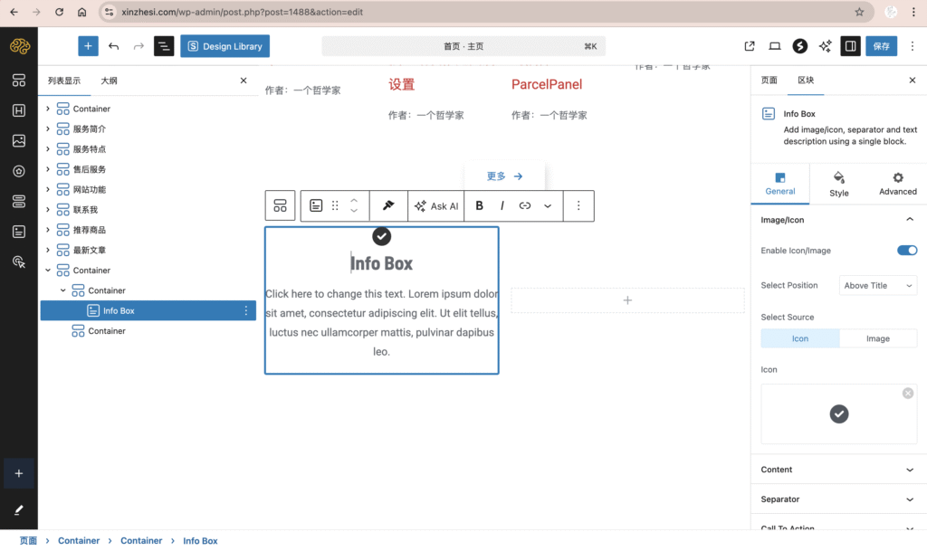The height and width of the screenshot is (551, 927).
Task: Switch to the 大纲 tab
Action: (109, 81)
